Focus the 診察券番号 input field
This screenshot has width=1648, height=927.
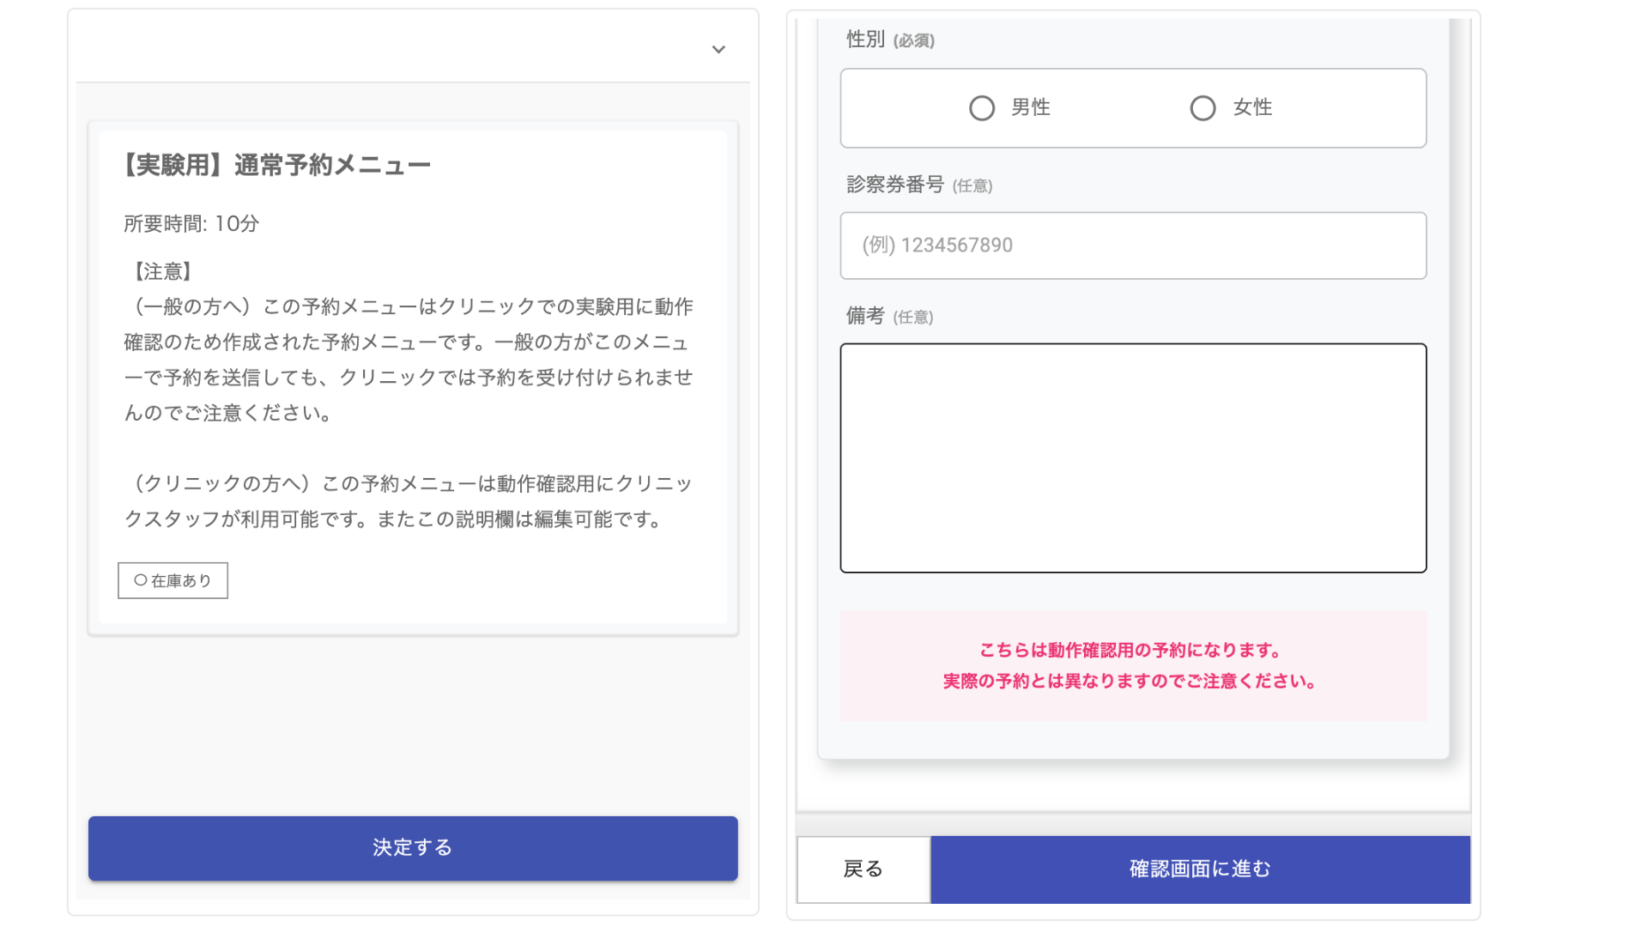(1133, 245)
